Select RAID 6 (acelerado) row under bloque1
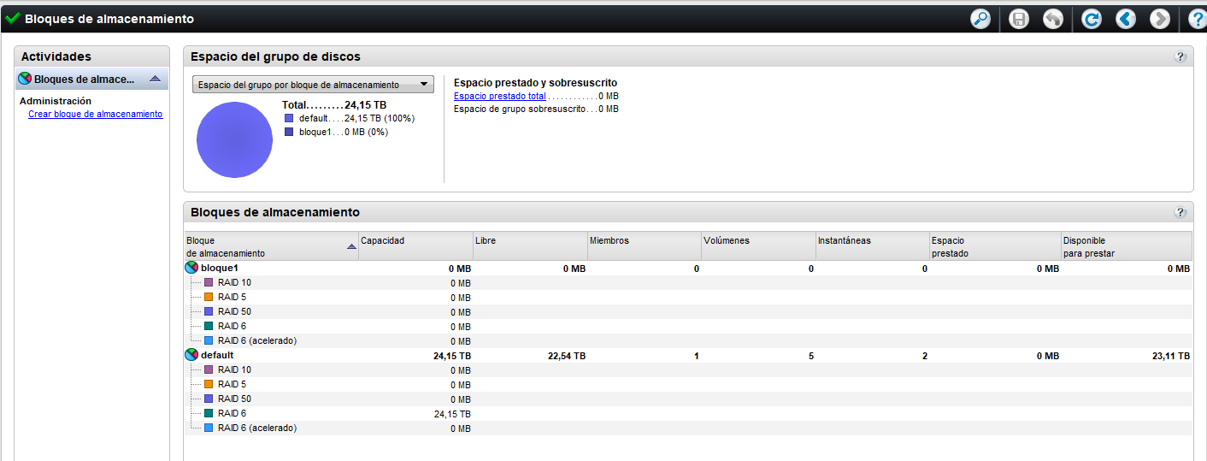Screen dimensions: 1207x461 (x=688, y=341)
